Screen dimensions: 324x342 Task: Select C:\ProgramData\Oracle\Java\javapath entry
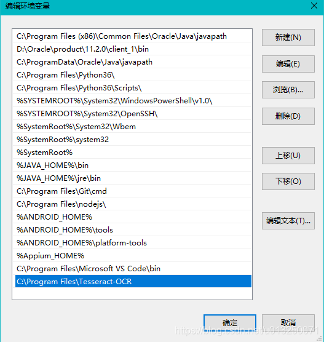pyautogui.click(x=132, y=62)
